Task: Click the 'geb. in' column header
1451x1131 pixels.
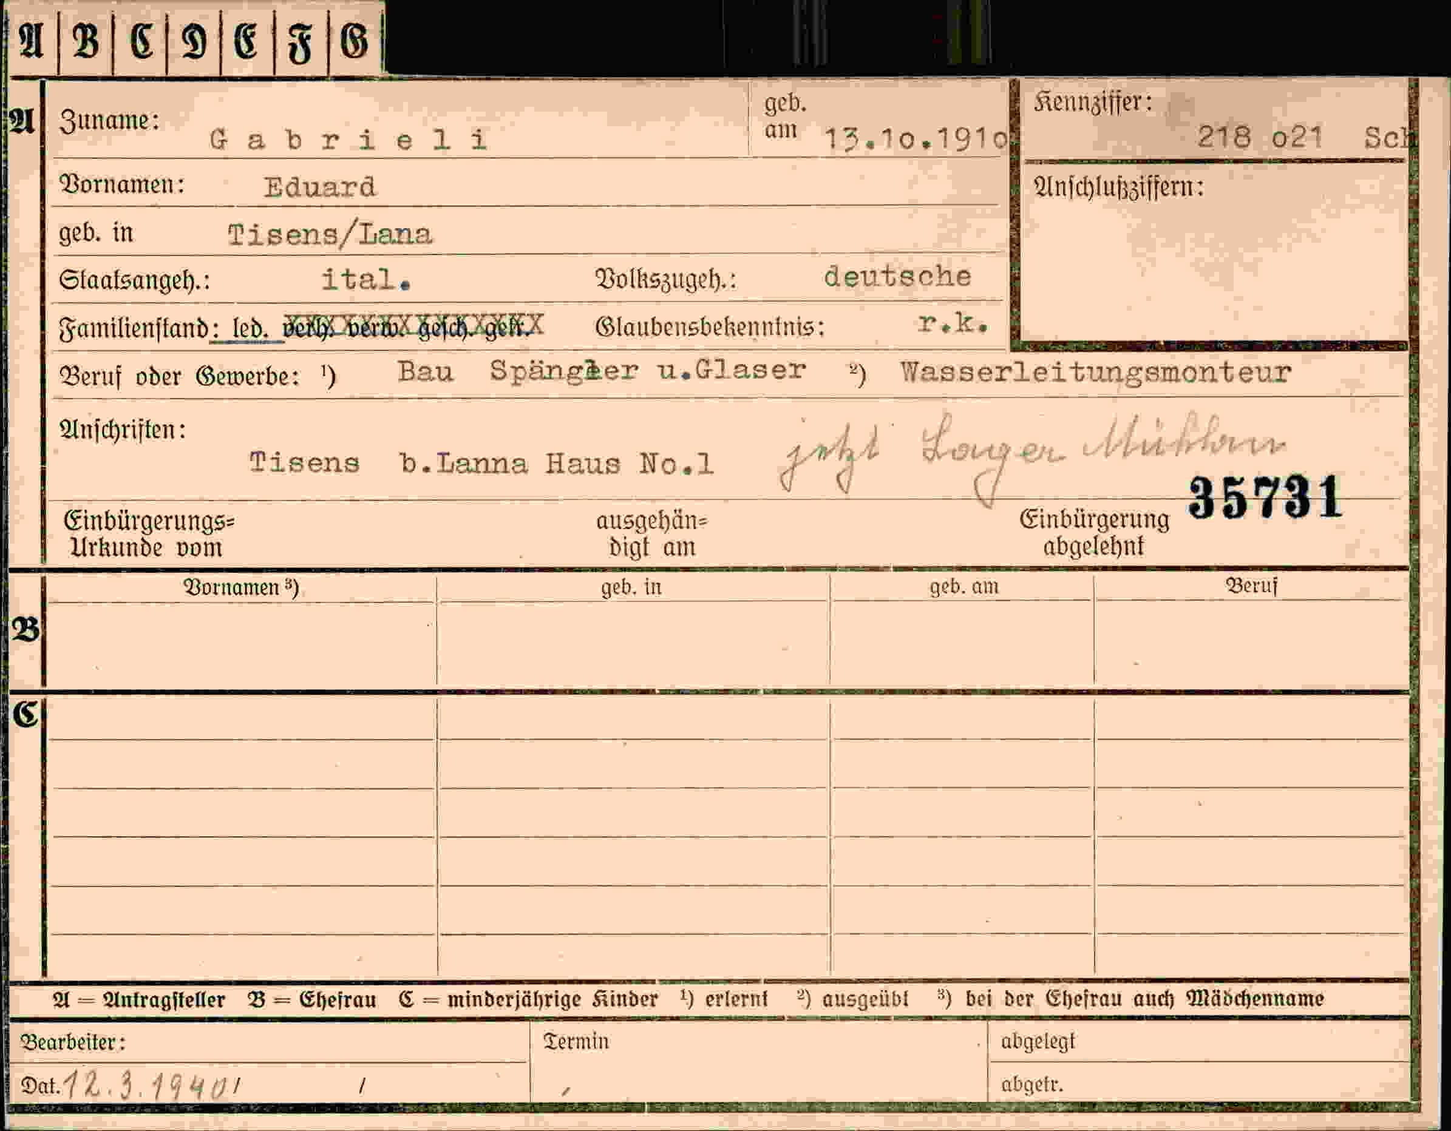Action: (x=631, y=588)
